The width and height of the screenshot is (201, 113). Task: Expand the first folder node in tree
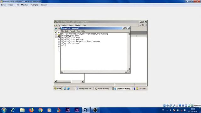coord(56,35)
